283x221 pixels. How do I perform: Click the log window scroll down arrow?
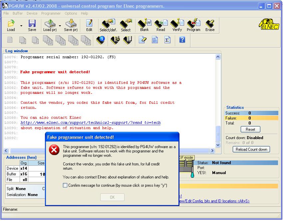pyautogui.click(x=218, y=145)
